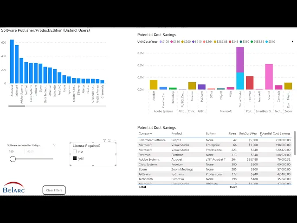The width and height of the screenshot is (297, 223).
Task: Sort table by UnitCost/Year column header
Action: click(248, 133)
